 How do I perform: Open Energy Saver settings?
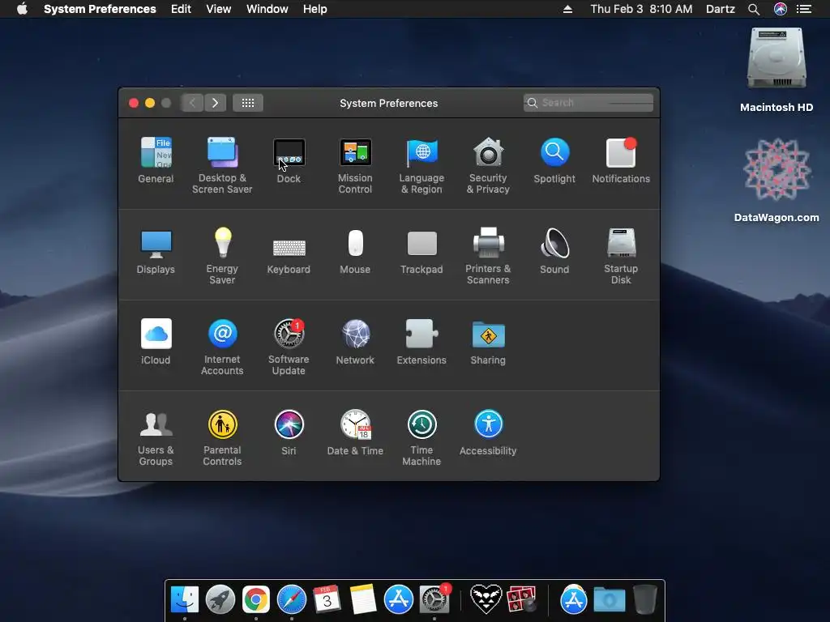click(x=222, y=256)
